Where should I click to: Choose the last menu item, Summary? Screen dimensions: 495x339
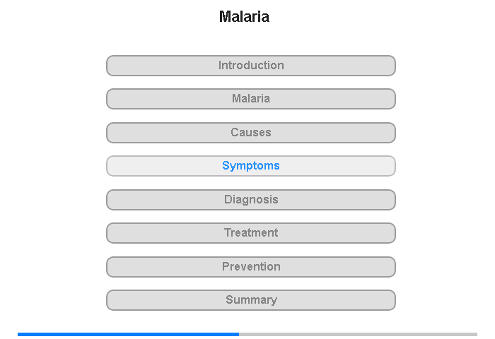[x=251, y=300]
